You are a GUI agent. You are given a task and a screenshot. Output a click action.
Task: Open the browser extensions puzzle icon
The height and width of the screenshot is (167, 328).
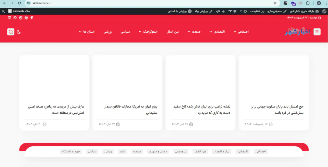coord(308,3)
